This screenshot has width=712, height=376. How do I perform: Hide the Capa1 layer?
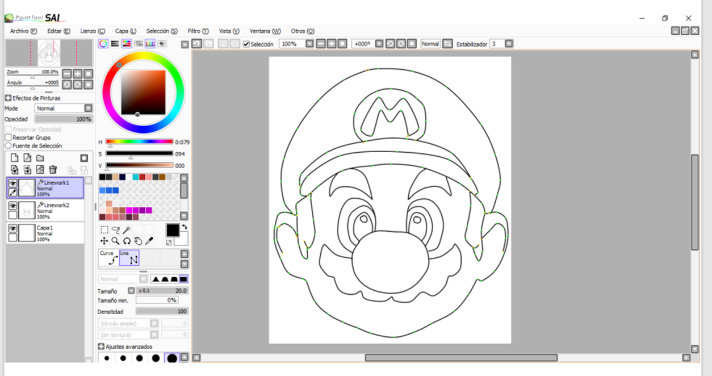(12, 228)
